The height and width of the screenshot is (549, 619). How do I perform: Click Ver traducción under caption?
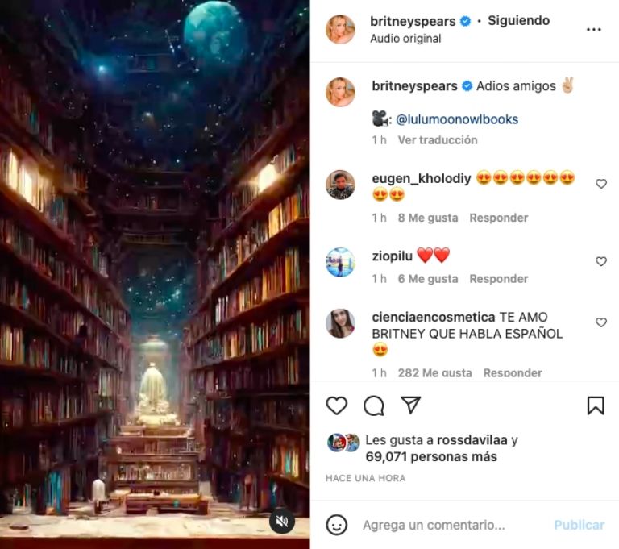point(438,140)
